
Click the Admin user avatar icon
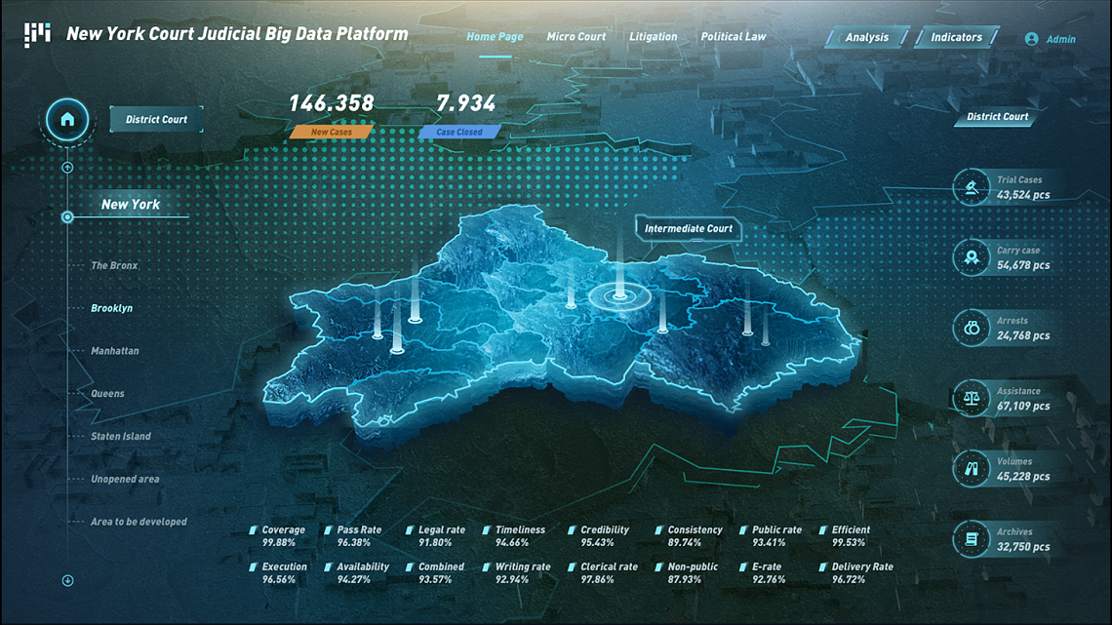[1031, 39]
